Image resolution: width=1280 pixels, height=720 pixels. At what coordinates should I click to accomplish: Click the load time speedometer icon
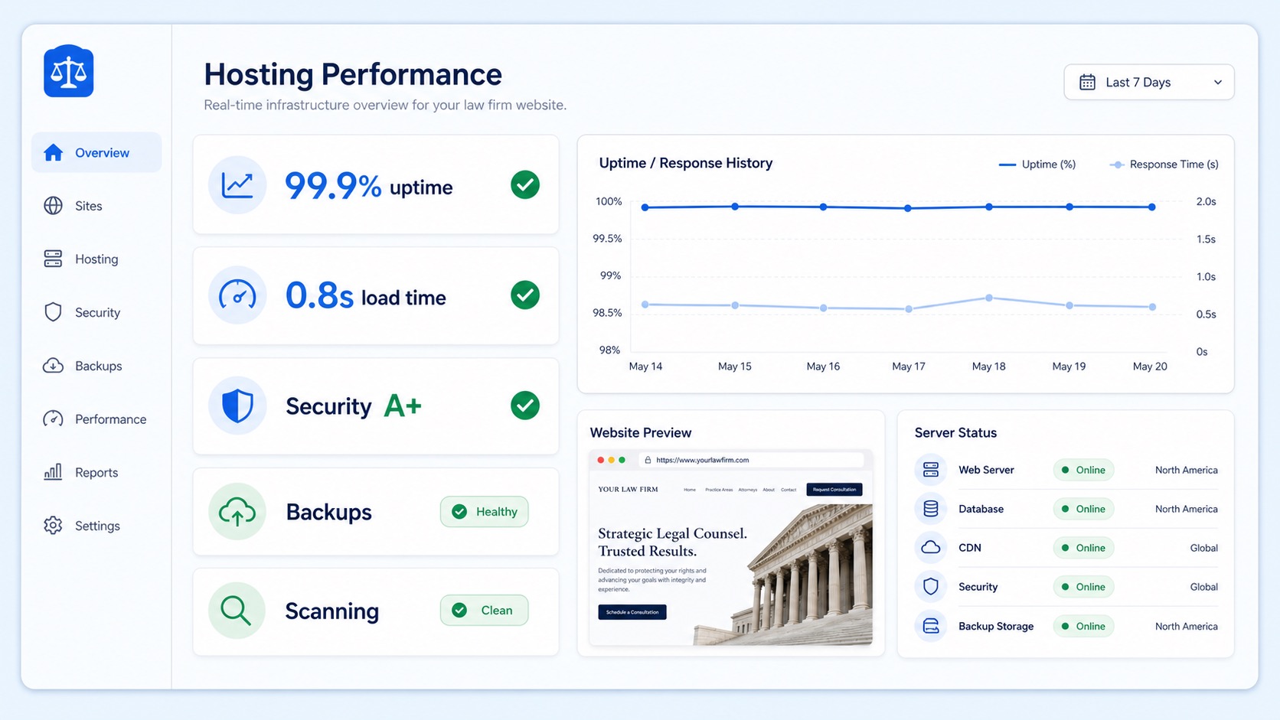[237, 295]
